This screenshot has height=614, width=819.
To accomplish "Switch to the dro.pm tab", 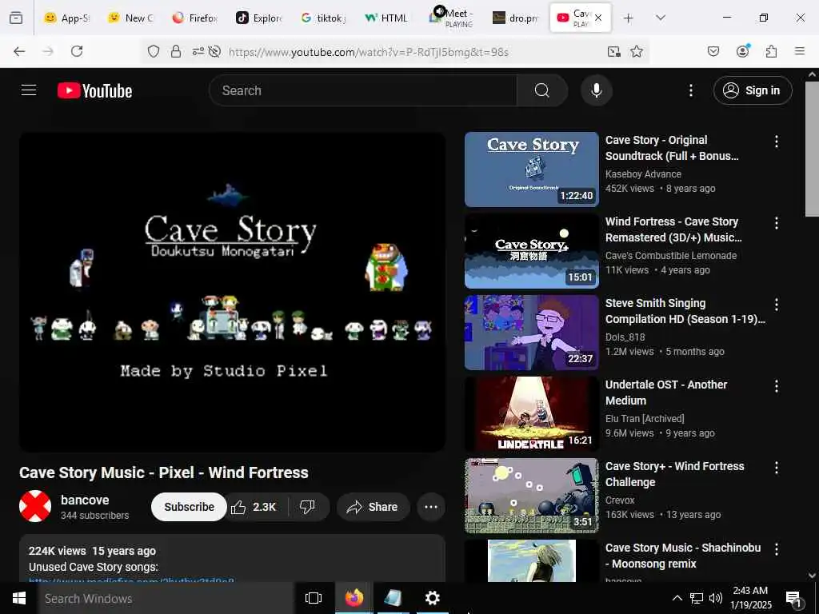I will point(516,18).
